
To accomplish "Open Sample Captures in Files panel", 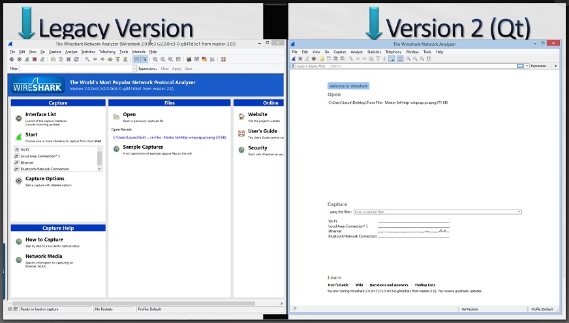I will [143, 147].
